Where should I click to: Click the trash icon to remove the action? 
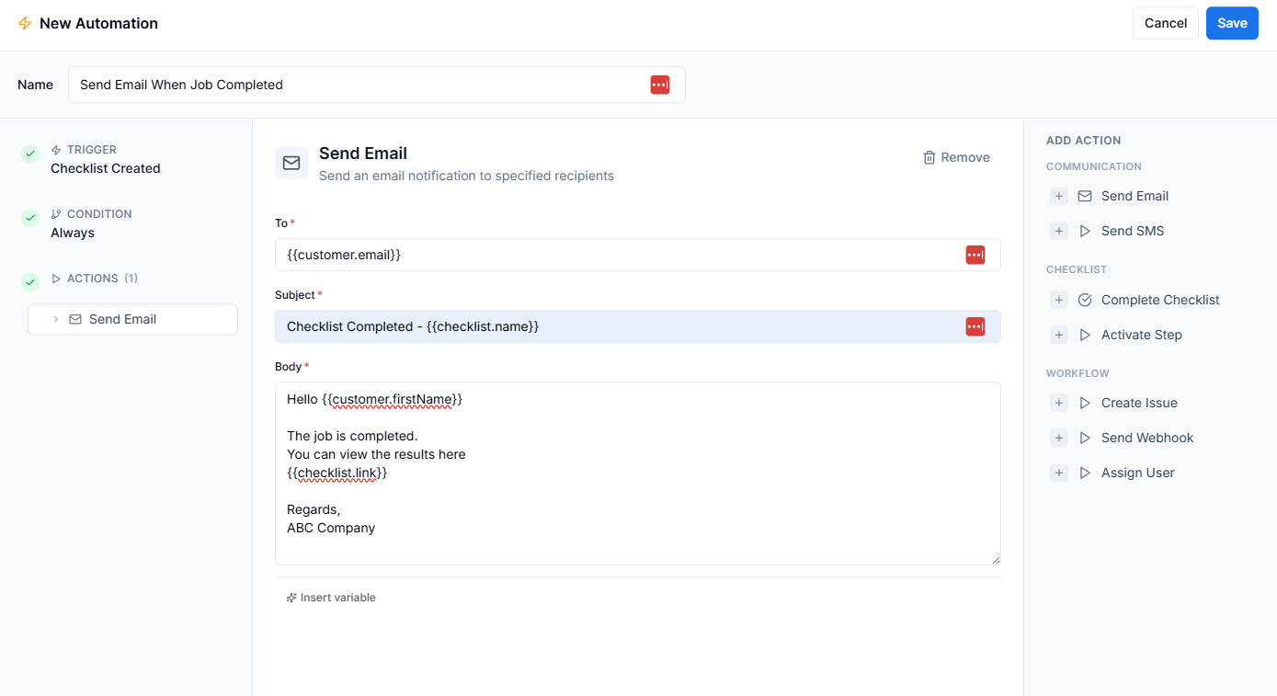point(929,157)
